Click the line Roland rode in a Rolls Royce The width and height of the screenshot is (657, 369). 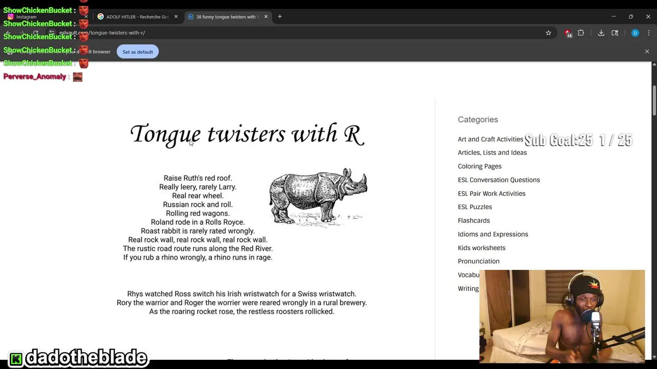(x=198, y=222)
